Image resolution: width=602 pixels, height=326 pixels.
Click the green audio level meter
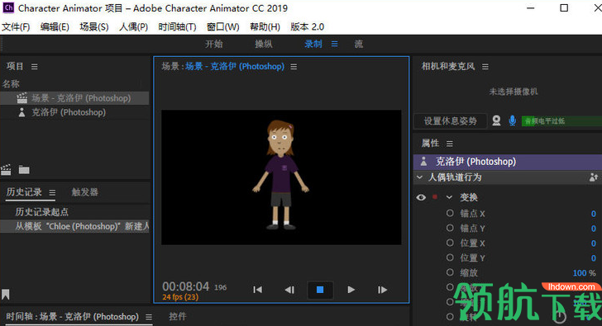click(561, 121)
